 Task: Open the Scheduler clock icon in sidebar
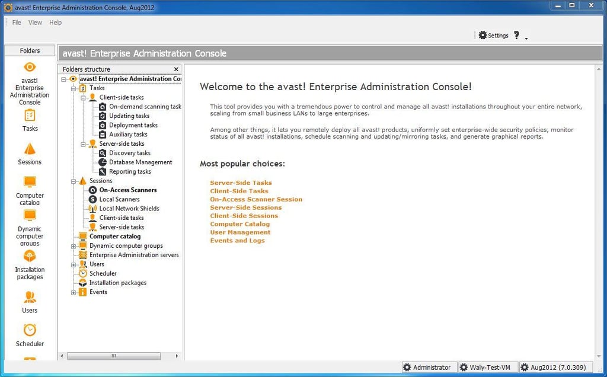(x=30, y=330)
